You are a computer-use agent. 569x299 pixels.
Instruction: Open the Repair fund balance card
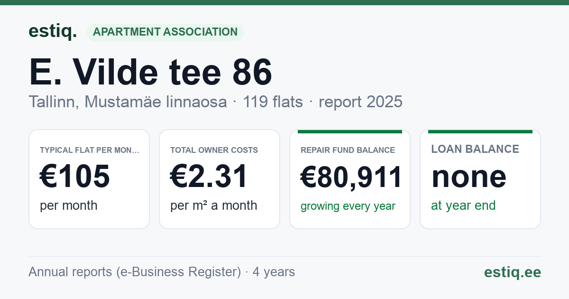(350, 179)
